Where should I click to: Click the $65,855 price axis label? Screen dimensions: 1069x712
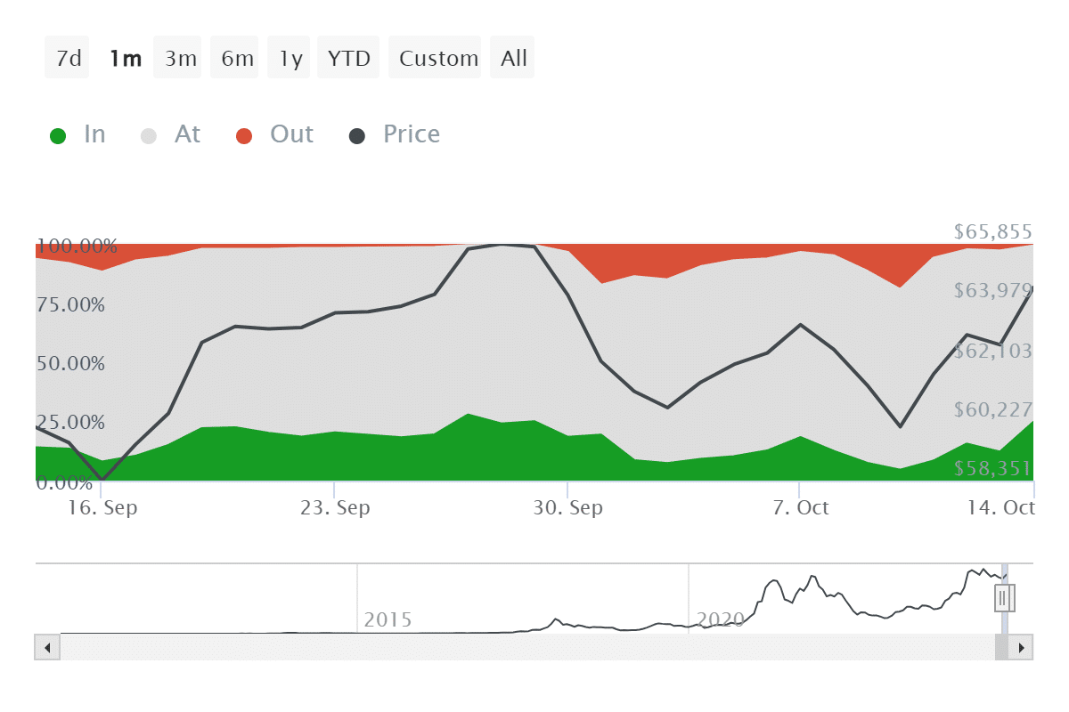(991, 231)
